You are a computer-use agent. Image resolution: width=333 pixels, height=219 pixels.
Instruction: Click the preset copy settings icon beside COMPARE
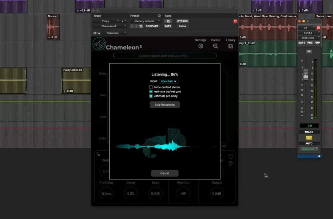coord(141,26)
